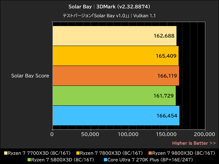This screenshot has height=164, width=219.
Task: Select the blue bar valued 166,454
Action: (116, 116)
